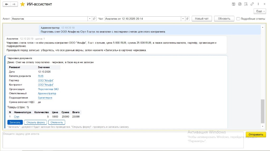This screenshot has height=151, width=270.
Task: Click the Сумма value 25000
Action: (65, 116)
